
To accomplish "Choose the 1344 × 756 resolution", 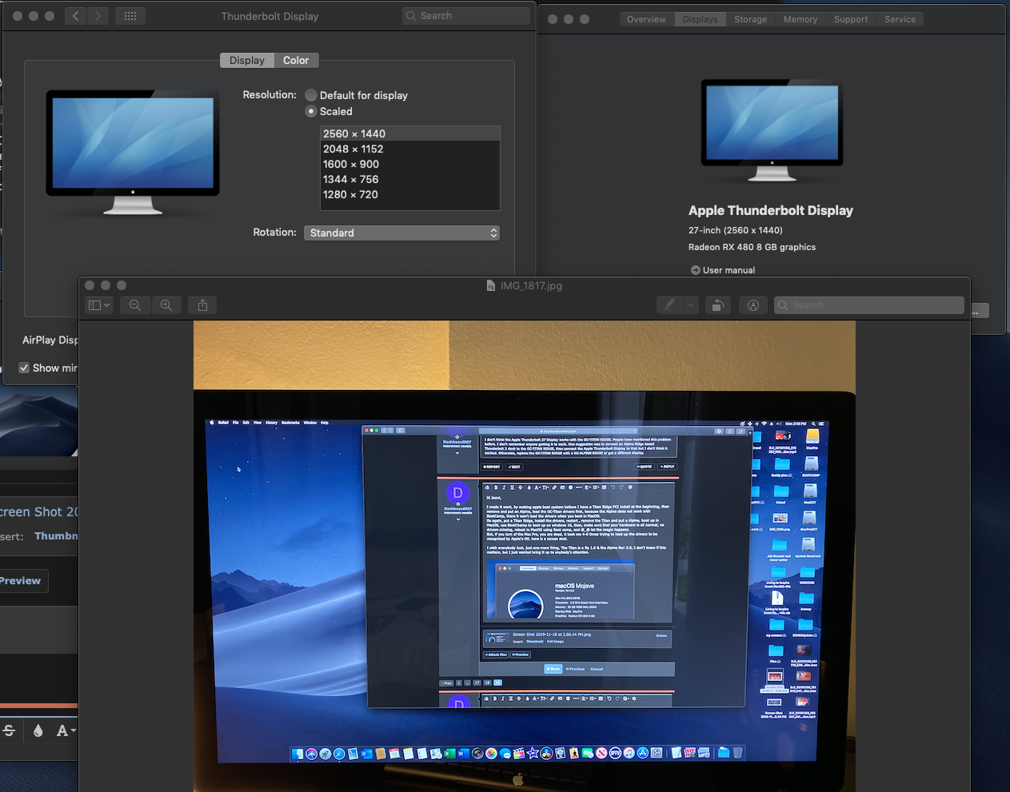I will [x=409, y=179].
